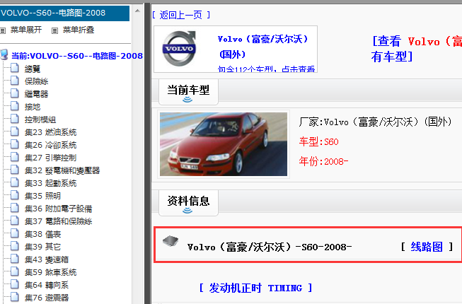Screen dimensions: 462x304
Task: Select 集37 電路和保險絲 in the tree
Action: coord(58,221)
